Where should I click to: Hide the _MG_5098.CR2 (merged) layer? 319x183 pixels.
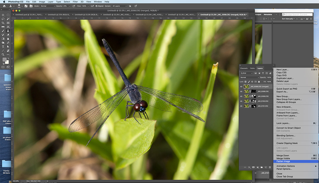tap(241, 86)
